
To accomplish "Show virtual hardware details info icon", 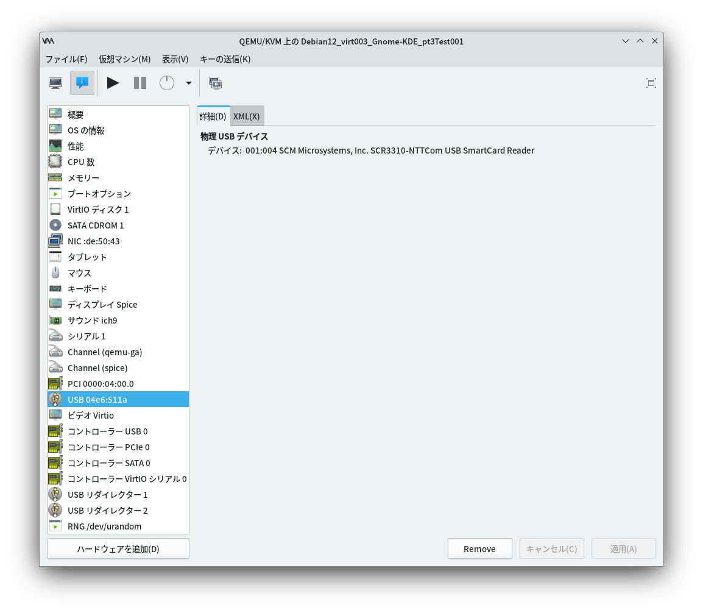I will pyautogui.click(x=82, y=83).
